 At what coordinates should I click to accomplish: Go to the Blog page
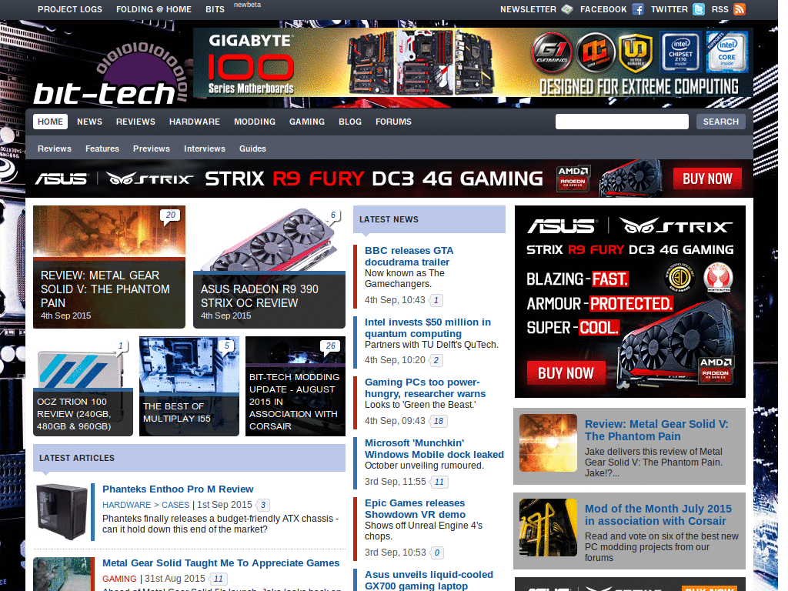350,122
